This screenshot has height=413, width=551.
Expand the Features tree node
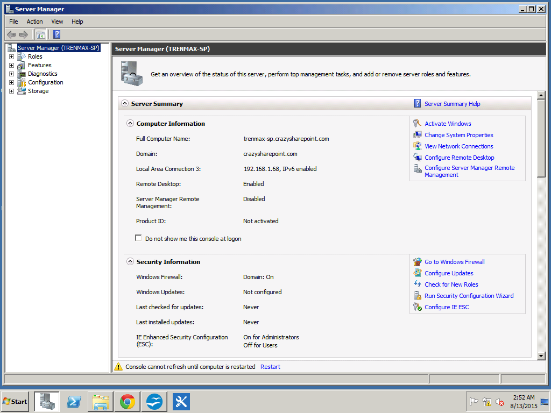tap(12, 65)
